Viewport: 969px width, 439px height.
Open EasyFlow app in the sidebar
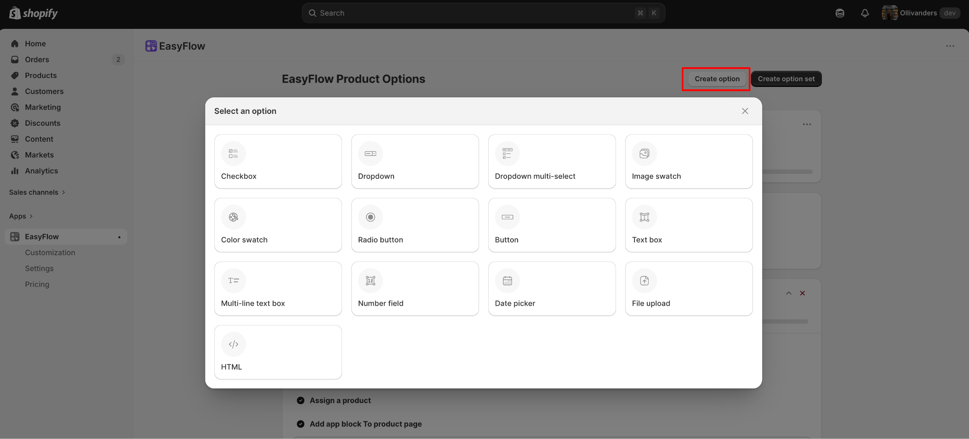pos(66,237)
